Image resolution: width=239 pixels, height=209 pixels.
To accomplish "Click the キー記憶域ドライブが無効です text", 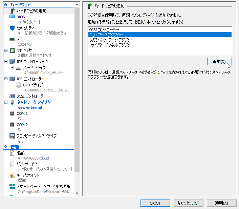I will point(42,33).
